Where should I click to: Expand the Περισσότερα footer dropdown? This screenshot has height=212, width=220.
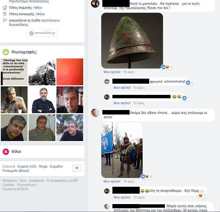point(27,185)
